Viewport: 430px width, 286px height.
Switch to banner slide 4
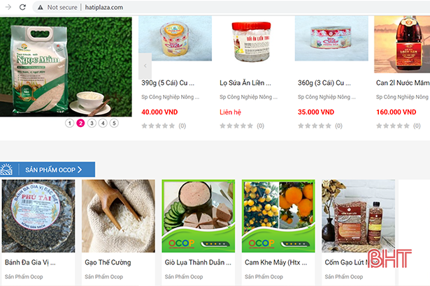103,123
